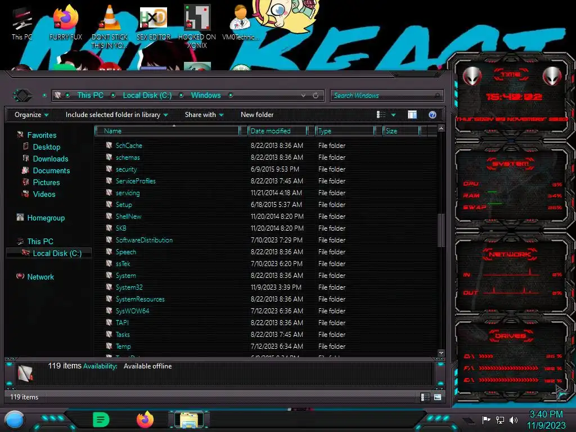Open the view options dropdown arrow
576x432 pixels.
[393, 115]
